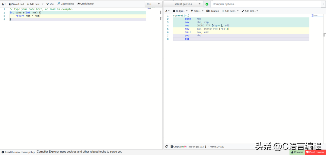Read the new cookie policy link
The width and height of the screenshot is (326, 155).
tap(18, 152)
